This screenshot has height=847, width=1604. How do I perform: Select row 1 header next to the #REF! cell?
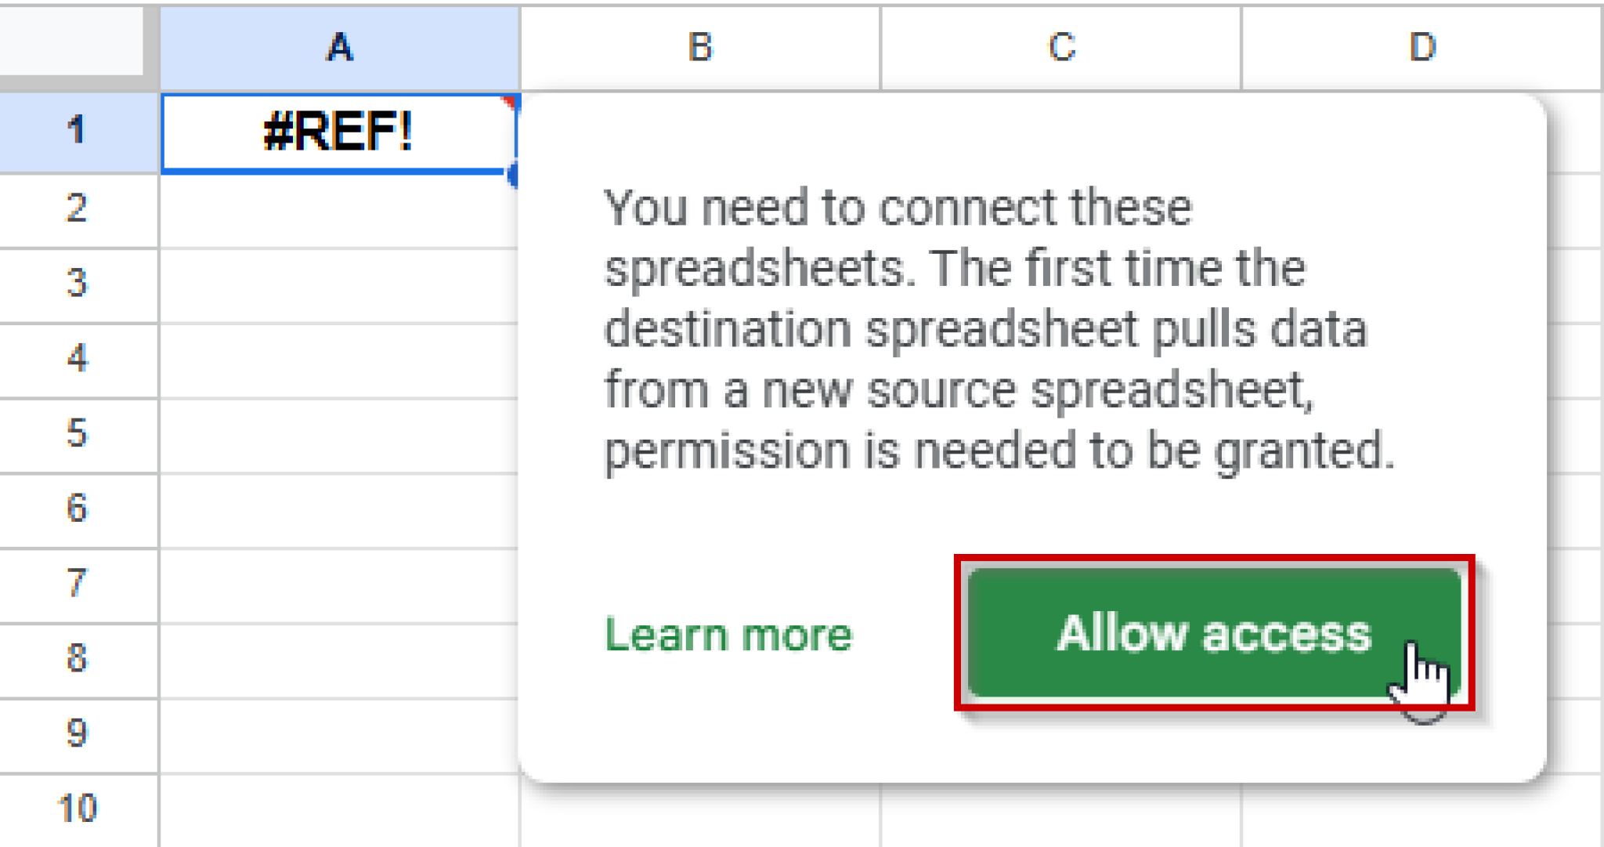pos(76,133)
